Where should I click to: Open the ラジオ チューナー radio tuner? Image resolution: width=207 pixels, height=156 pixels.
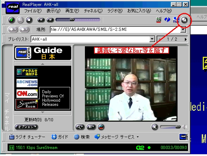click(27, 137)
